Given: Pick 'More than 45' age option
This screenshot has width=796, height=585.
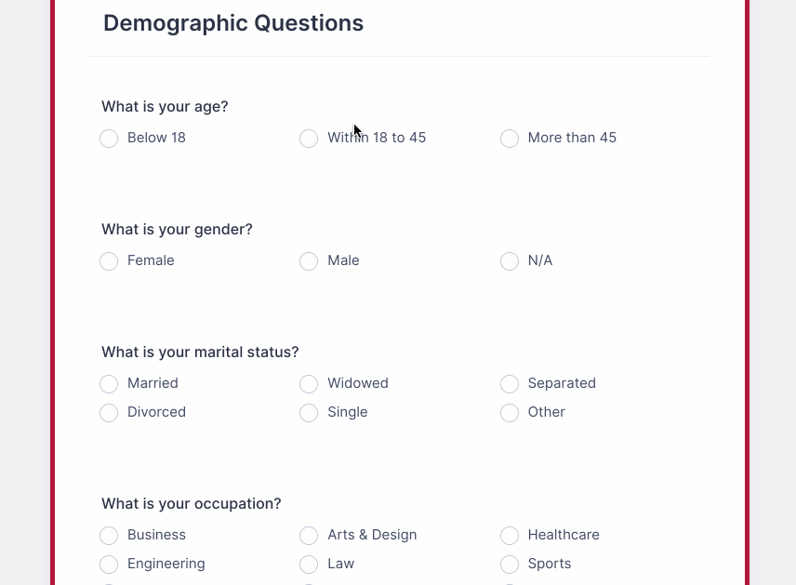Looking at the screenshot, I should [510, 139].
